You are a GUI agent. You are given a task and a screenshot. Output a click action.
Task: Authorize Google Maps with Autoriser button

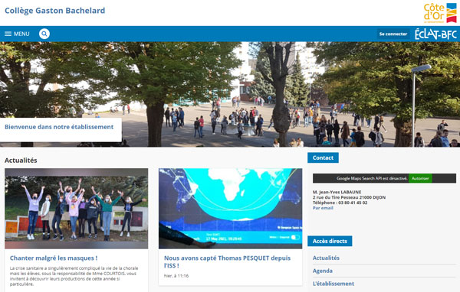click(420, 178)
